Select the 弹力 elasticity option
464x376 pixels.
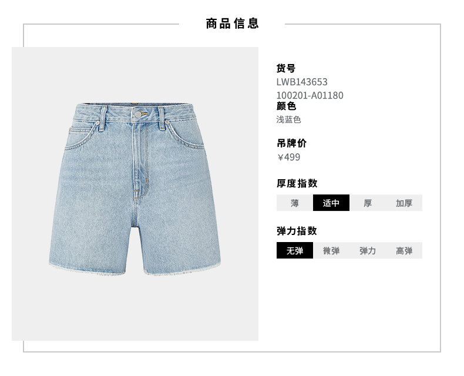(368, 250)
